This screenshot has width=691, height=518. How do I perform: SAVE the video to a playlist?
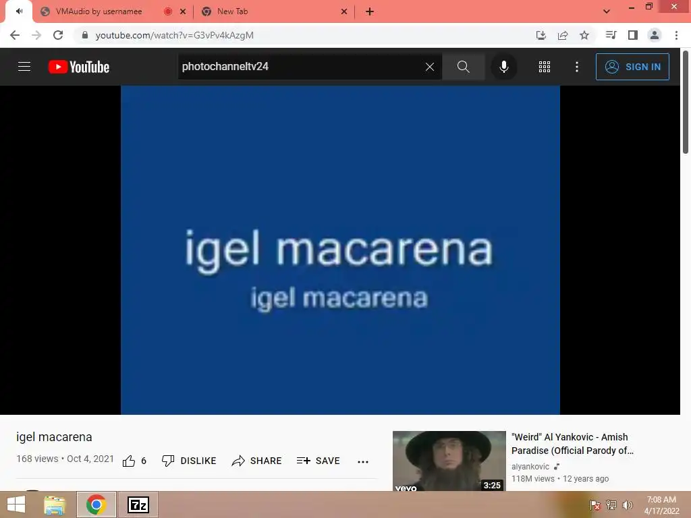tap(319, 461)
